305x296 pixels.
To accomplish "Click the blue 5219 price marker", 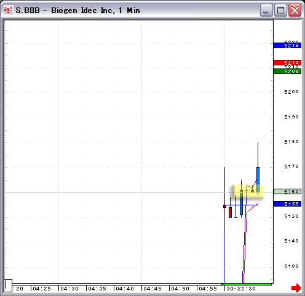I will tap(287, 45).
